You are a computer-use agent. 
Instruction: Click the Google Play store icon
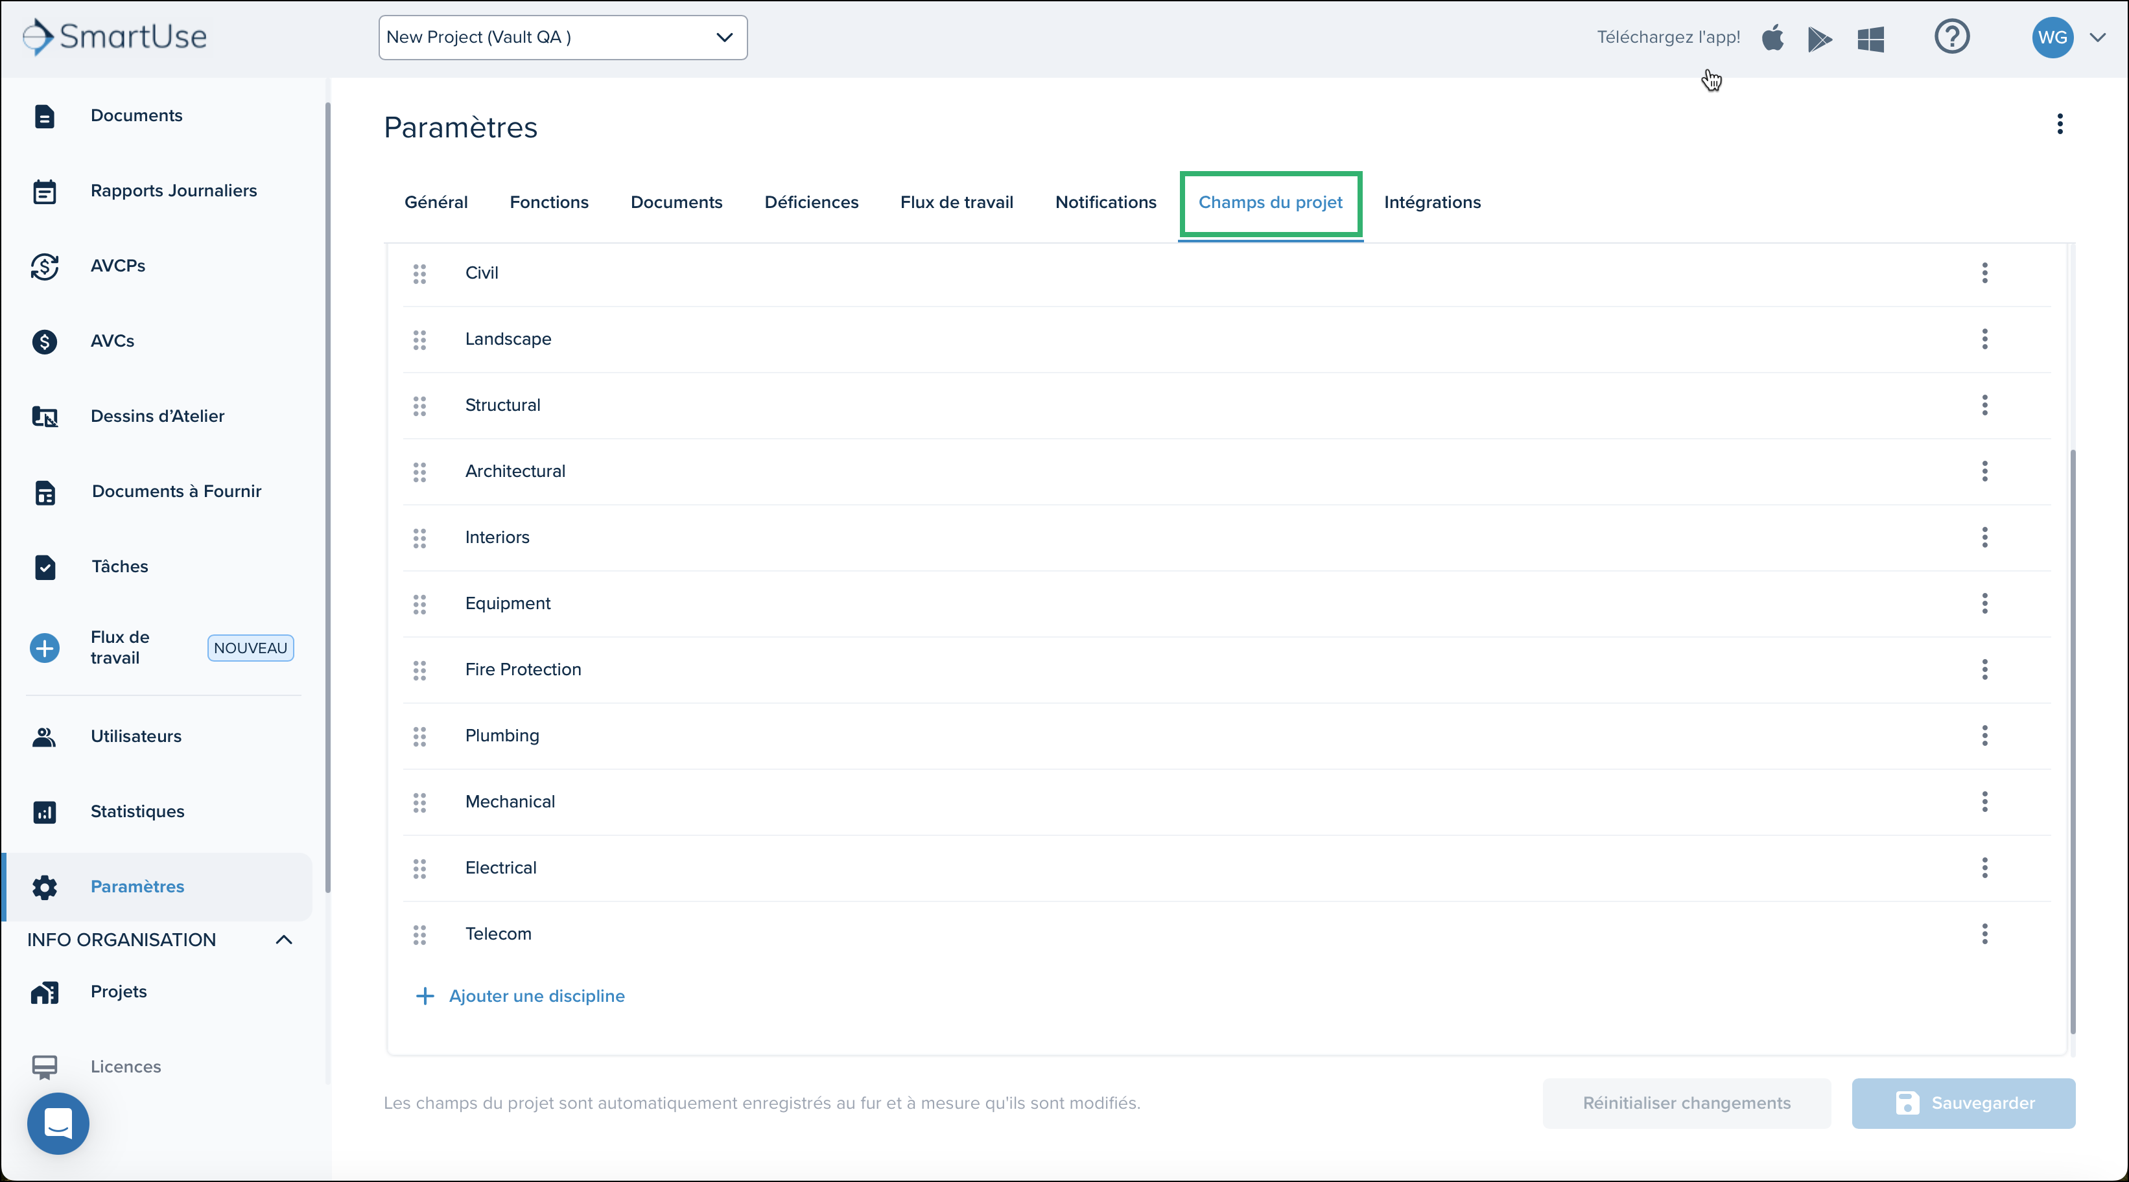click(x=1820, y=38)
